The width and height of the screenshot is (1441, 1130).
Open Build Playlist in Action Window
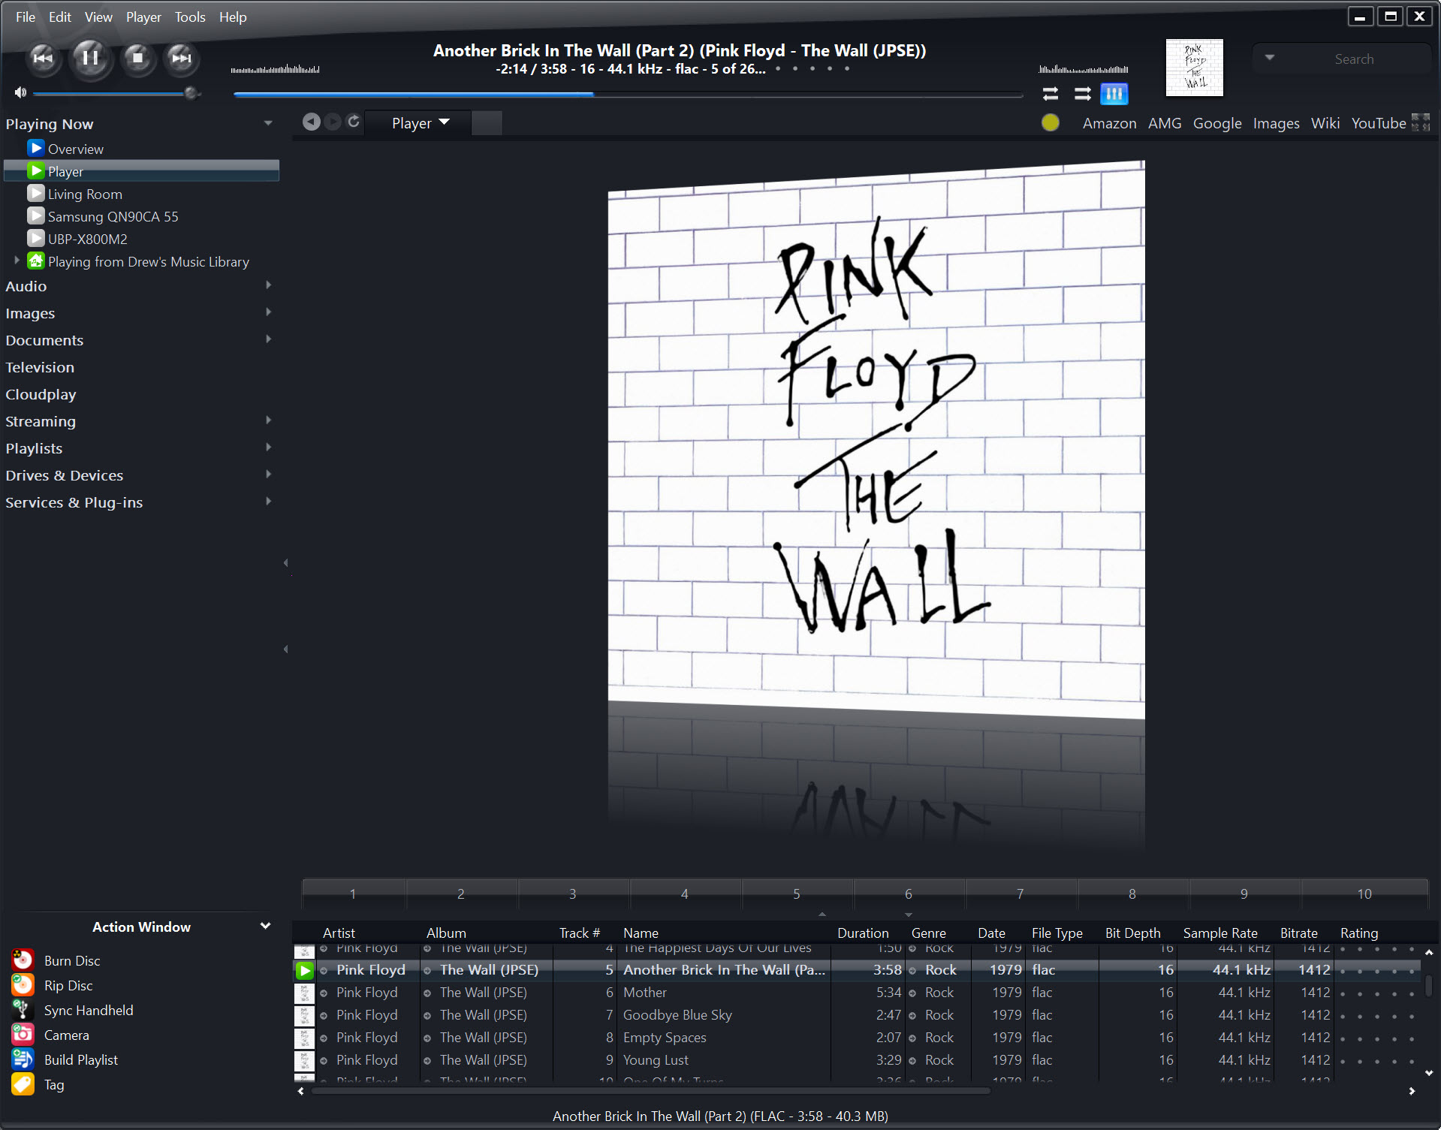[x=80, y=1059]
